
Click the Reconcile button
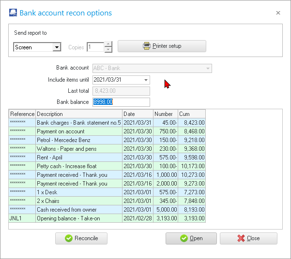tap(81, 238)
